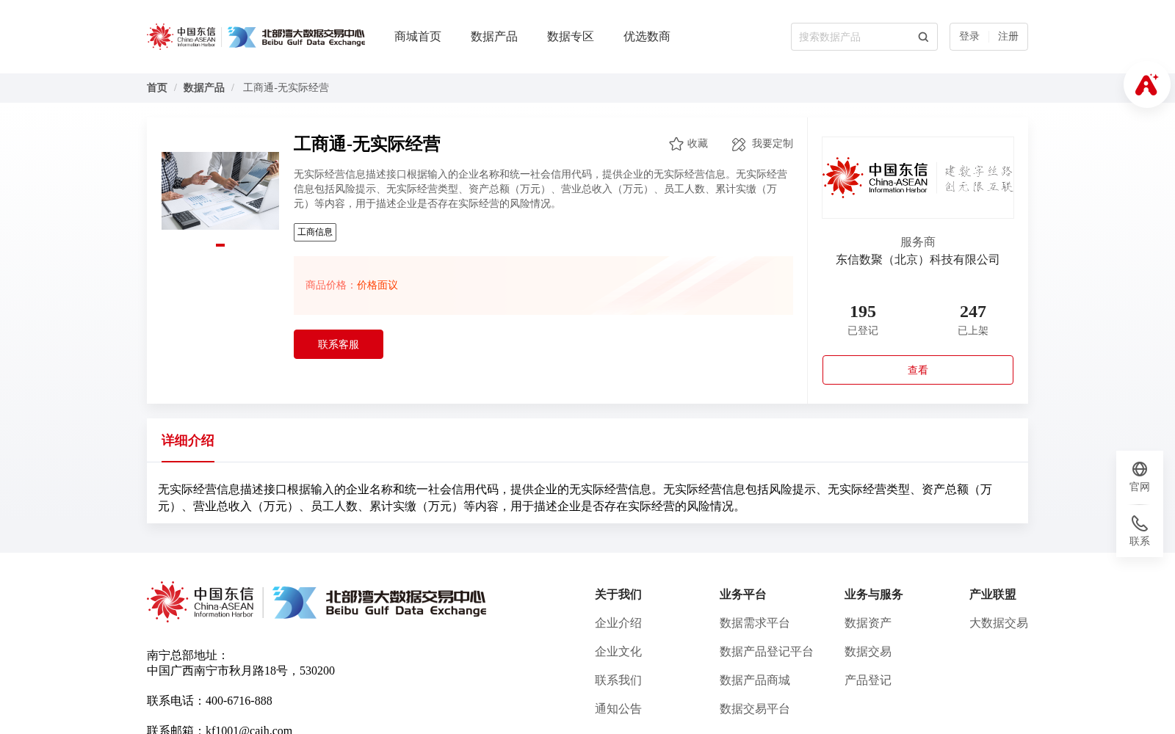The height and width of the screenshot is (734, 1175).
Task: Open footer link 通知公告
Action: click(618, 709)
